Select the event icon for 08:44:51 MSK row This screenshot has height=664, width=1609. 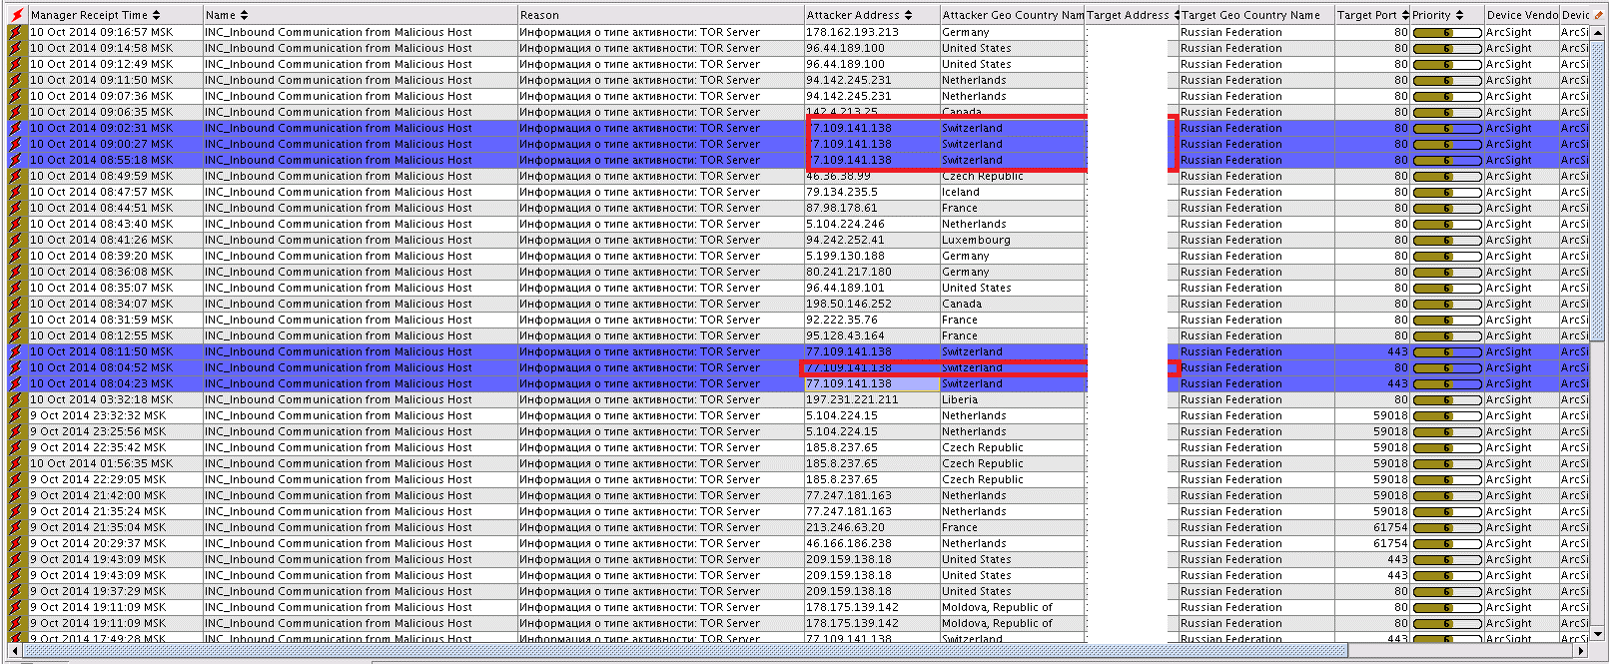15,208
